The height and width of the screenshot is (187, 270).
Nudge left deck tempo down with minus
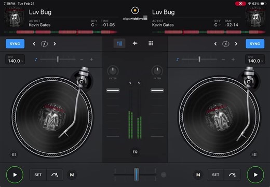click(82, 60)
